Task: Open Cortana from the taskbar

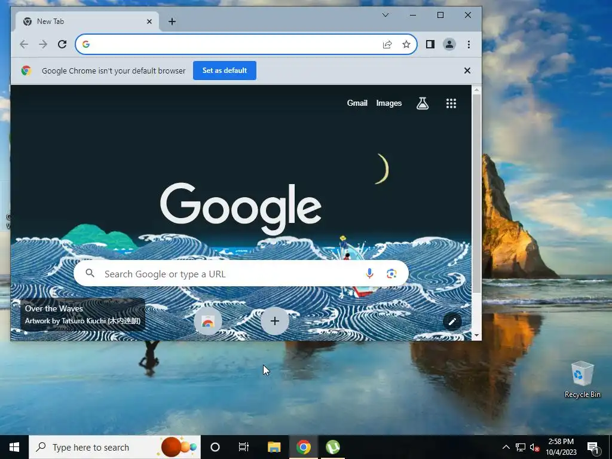Action: (215, 447)
